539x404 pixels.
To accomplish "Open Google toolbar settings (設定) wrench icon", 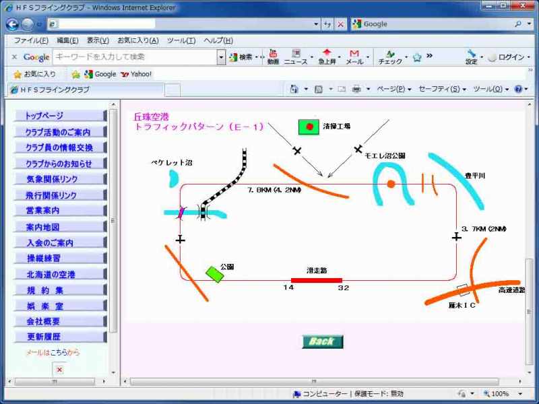I will pyautogui.click(x=471, y=57).
